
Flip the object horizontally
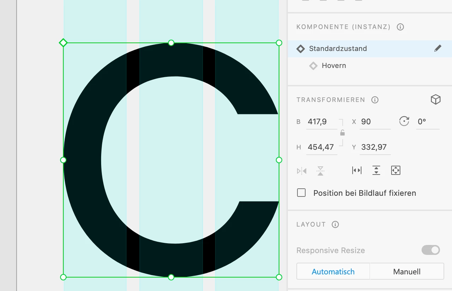302,171
